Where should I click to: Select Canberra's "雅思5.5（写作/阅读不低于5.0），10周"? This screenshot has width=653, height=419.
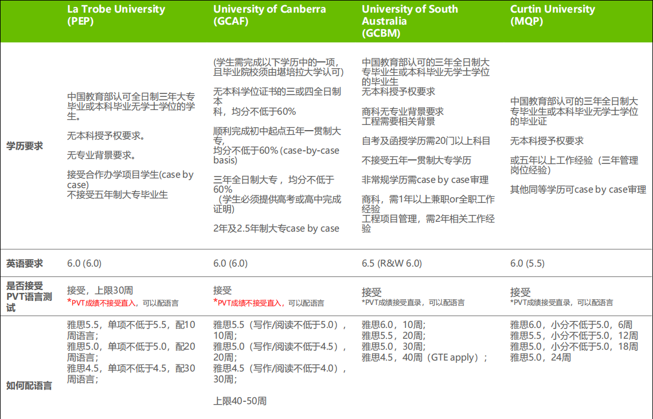280,330
